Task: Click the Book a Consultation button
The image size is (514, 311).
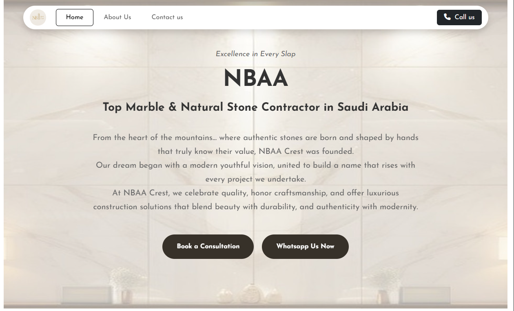Action: coord(208,246)
